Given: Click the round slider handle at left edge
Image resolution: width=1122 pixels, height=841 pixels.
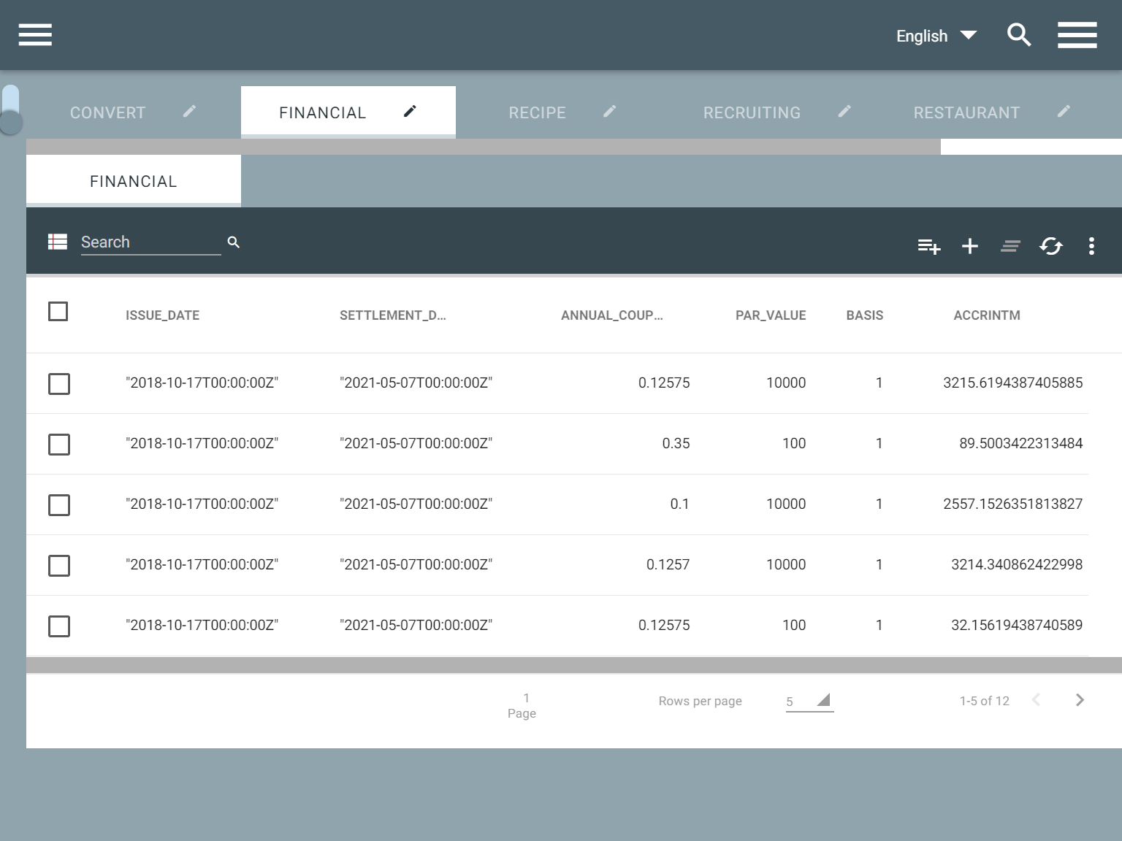Looking at the screenshot, I should coord(11,122).
